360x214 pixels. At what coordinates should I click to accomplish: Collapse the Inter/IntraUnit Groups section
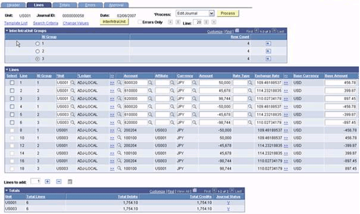coord(7,30)
